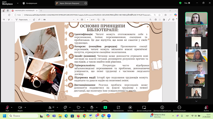Open the Нарисовать options dropdown arrow

tap(30, 20)
